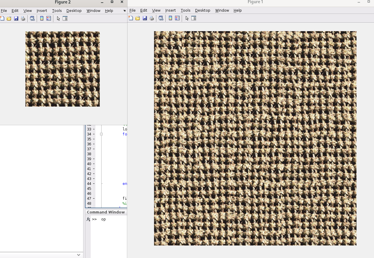The height and width of the screenshot is (258, 374).
Task: Open the Insert menu of Figure 1
Action: (170, 10)
